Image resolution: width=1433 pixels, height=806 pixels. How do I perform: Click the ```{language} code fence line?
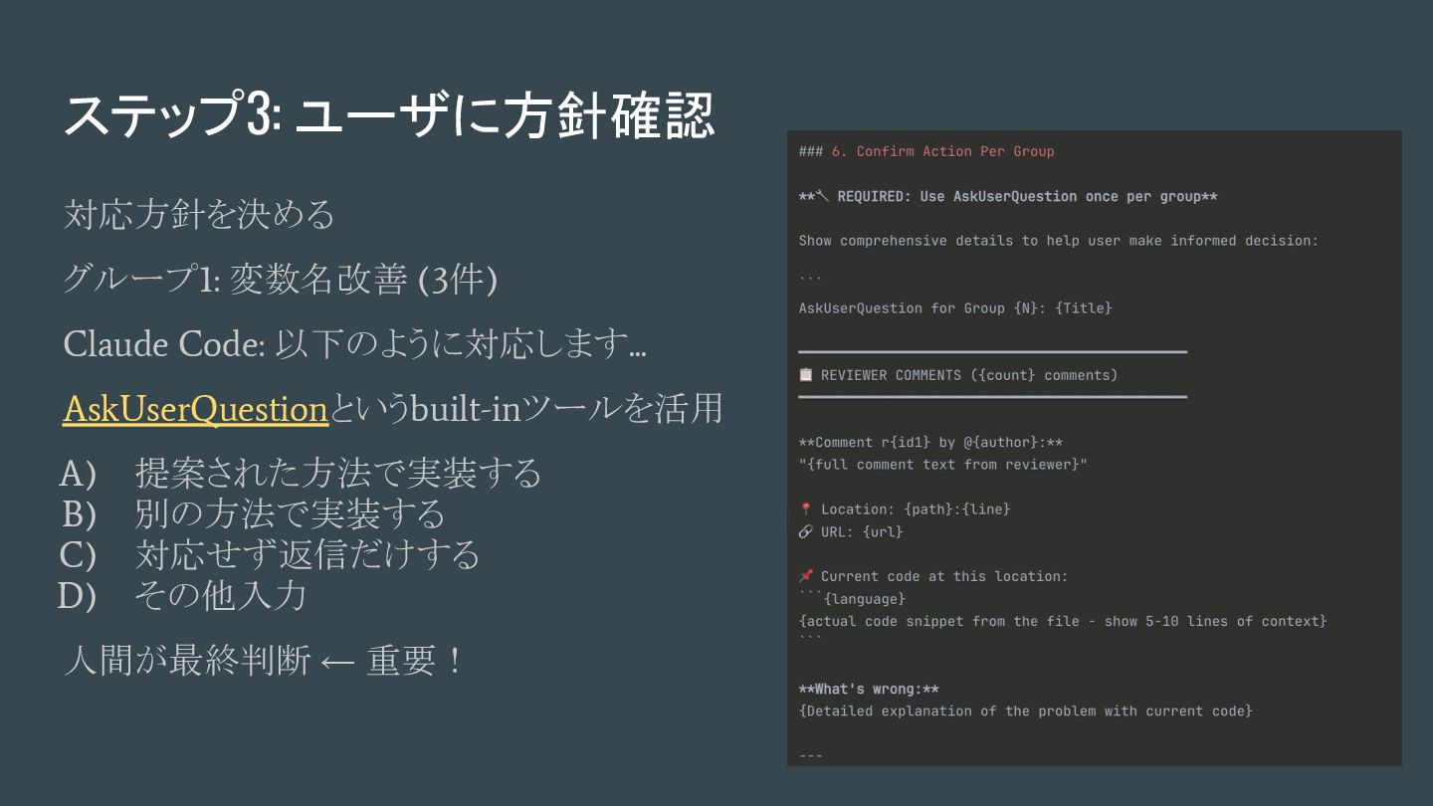point(852,599)
